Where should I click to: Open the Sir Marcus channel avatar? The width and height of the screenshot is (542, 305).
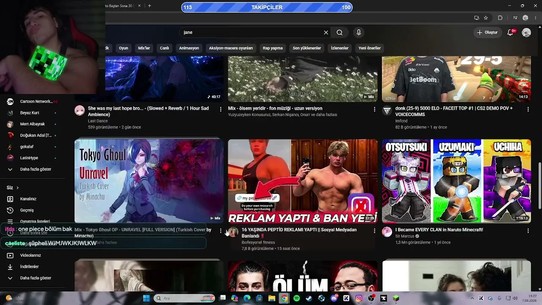click(387, 232)
